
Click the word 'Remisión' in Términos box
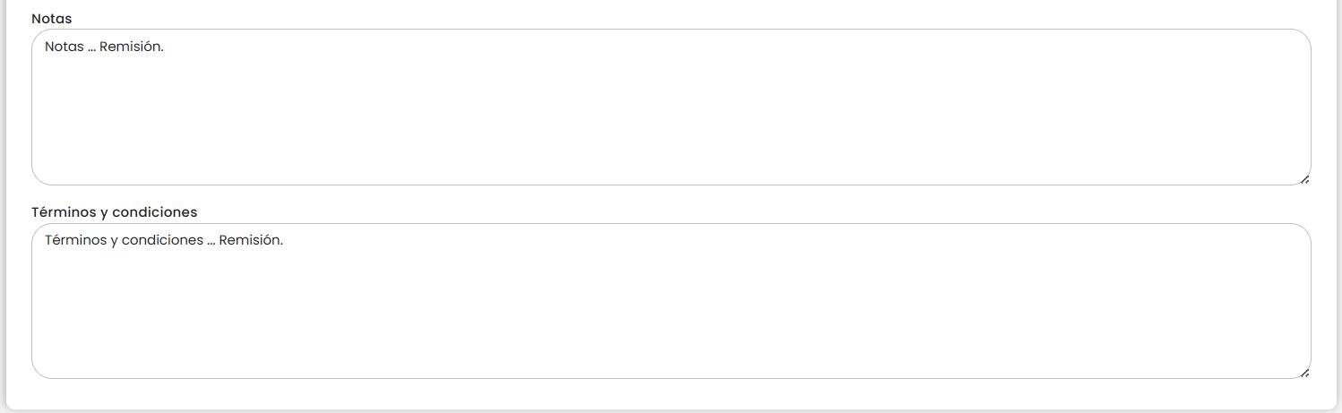(x=250, y=240)
